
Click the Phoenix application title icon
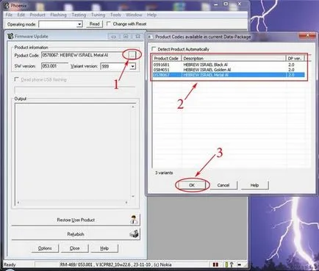coord(7,5)
